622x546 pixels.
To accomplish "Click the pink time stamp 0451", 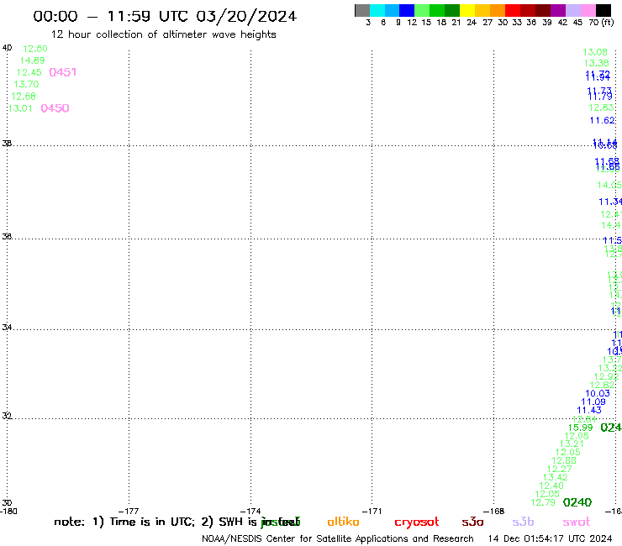I will pyautogui.click(x=63, y=72).
